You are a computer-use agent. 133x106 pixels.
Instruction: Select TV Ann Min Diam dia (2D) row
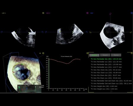coord(106,75)
